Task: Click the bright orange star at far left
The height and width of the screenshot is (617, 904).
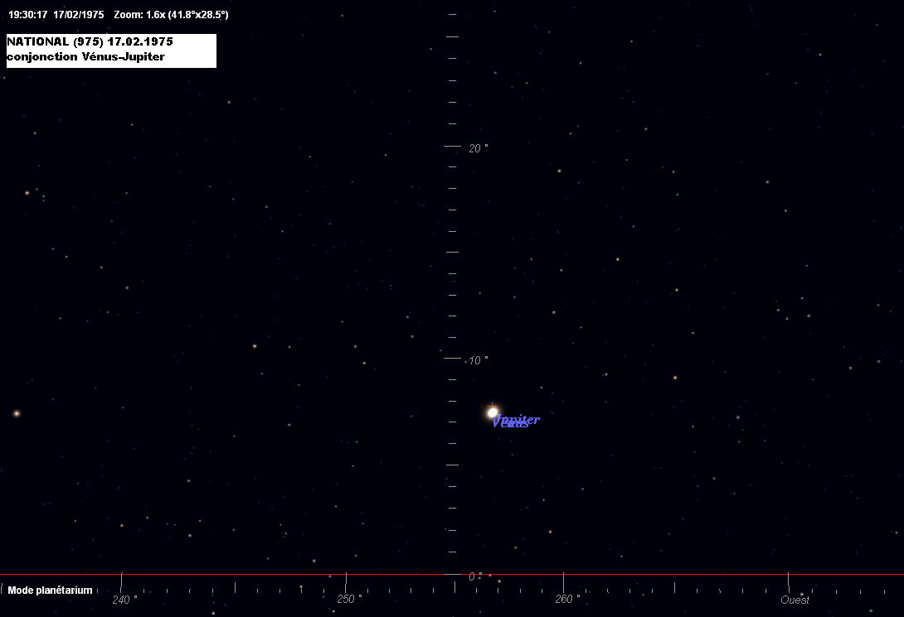Action: click(x=17, y=413)
